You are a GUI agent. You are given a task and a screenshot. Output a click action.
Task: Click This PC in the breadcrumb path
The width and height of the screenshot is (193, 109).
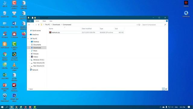47,25
